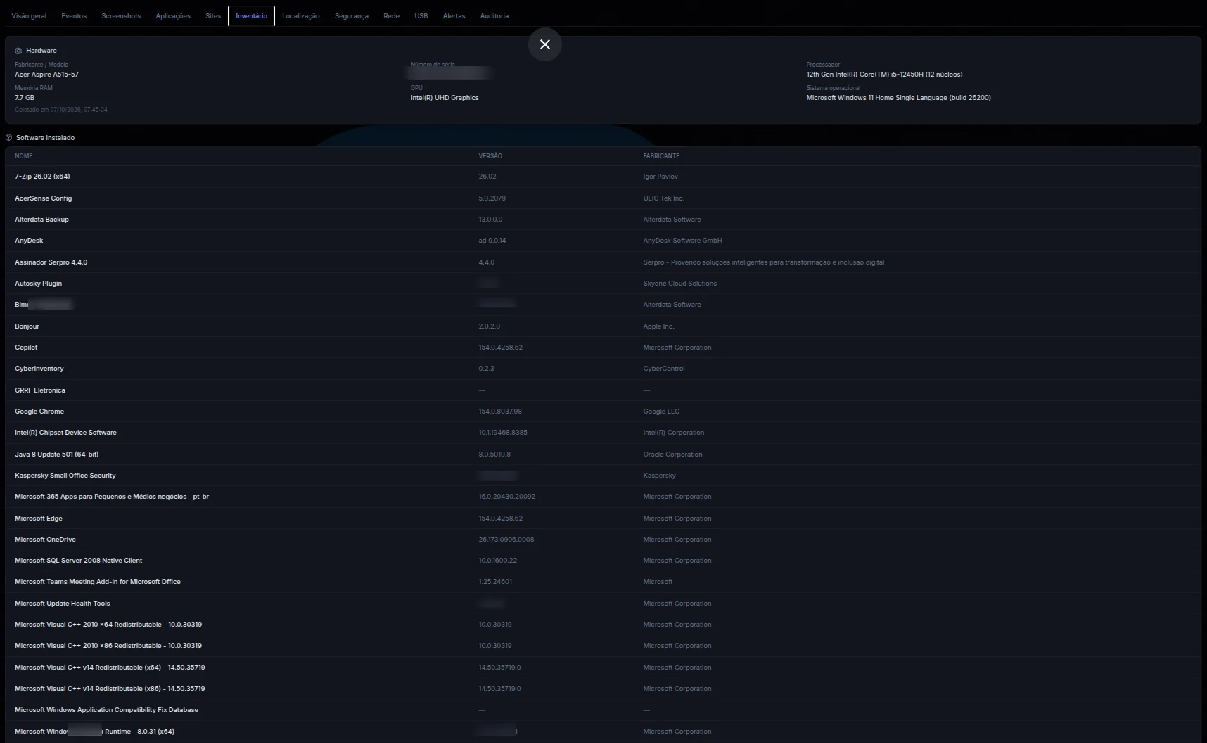1207x743 pixels.
Task: Click the Bonjour software name
Action: point(27,326)
